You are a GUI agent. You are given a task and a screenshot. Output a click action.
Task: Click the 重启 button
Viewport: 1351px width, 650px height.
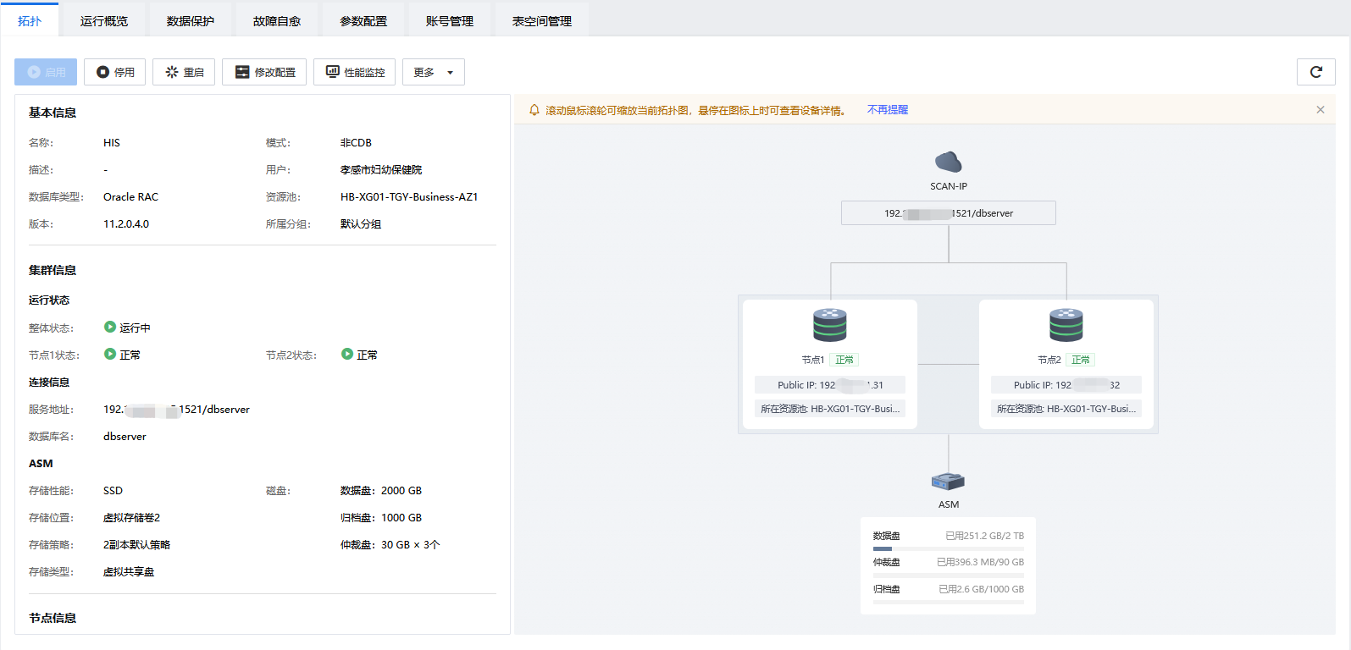[184, 72]
